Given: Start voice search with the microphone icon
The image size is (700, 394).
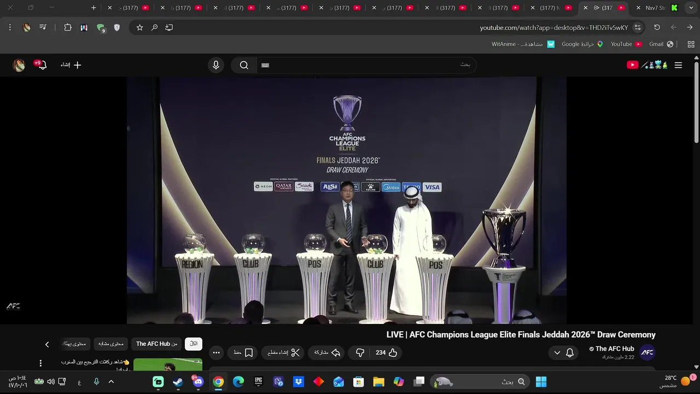Looking at the screenshot, I should [216, 65].
